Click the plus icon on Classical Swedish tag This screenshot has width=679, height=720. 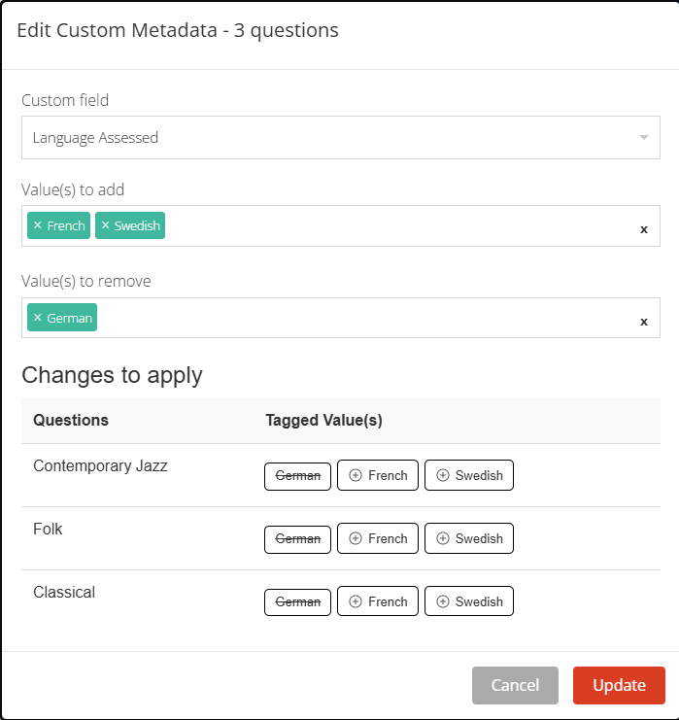point(443,601)
